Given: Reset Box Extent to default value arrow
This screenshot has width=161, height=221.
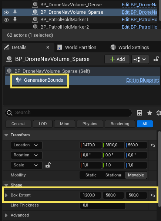Looking at the screenshot, I should coord(153,195).
